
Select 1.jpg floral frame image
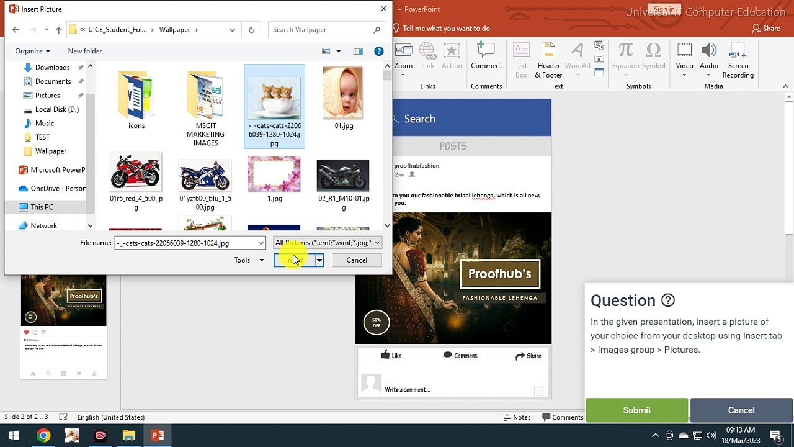point(274,180)
